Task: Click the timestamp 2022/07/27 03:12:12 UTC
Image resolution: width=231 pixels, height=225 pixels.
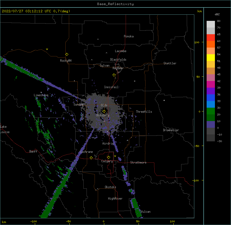Action: coord(27,11)
